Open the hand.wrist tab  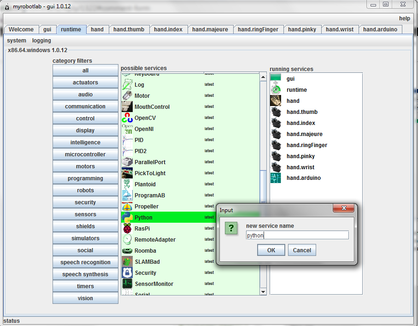pyautogui.click(x=340, y=30)
